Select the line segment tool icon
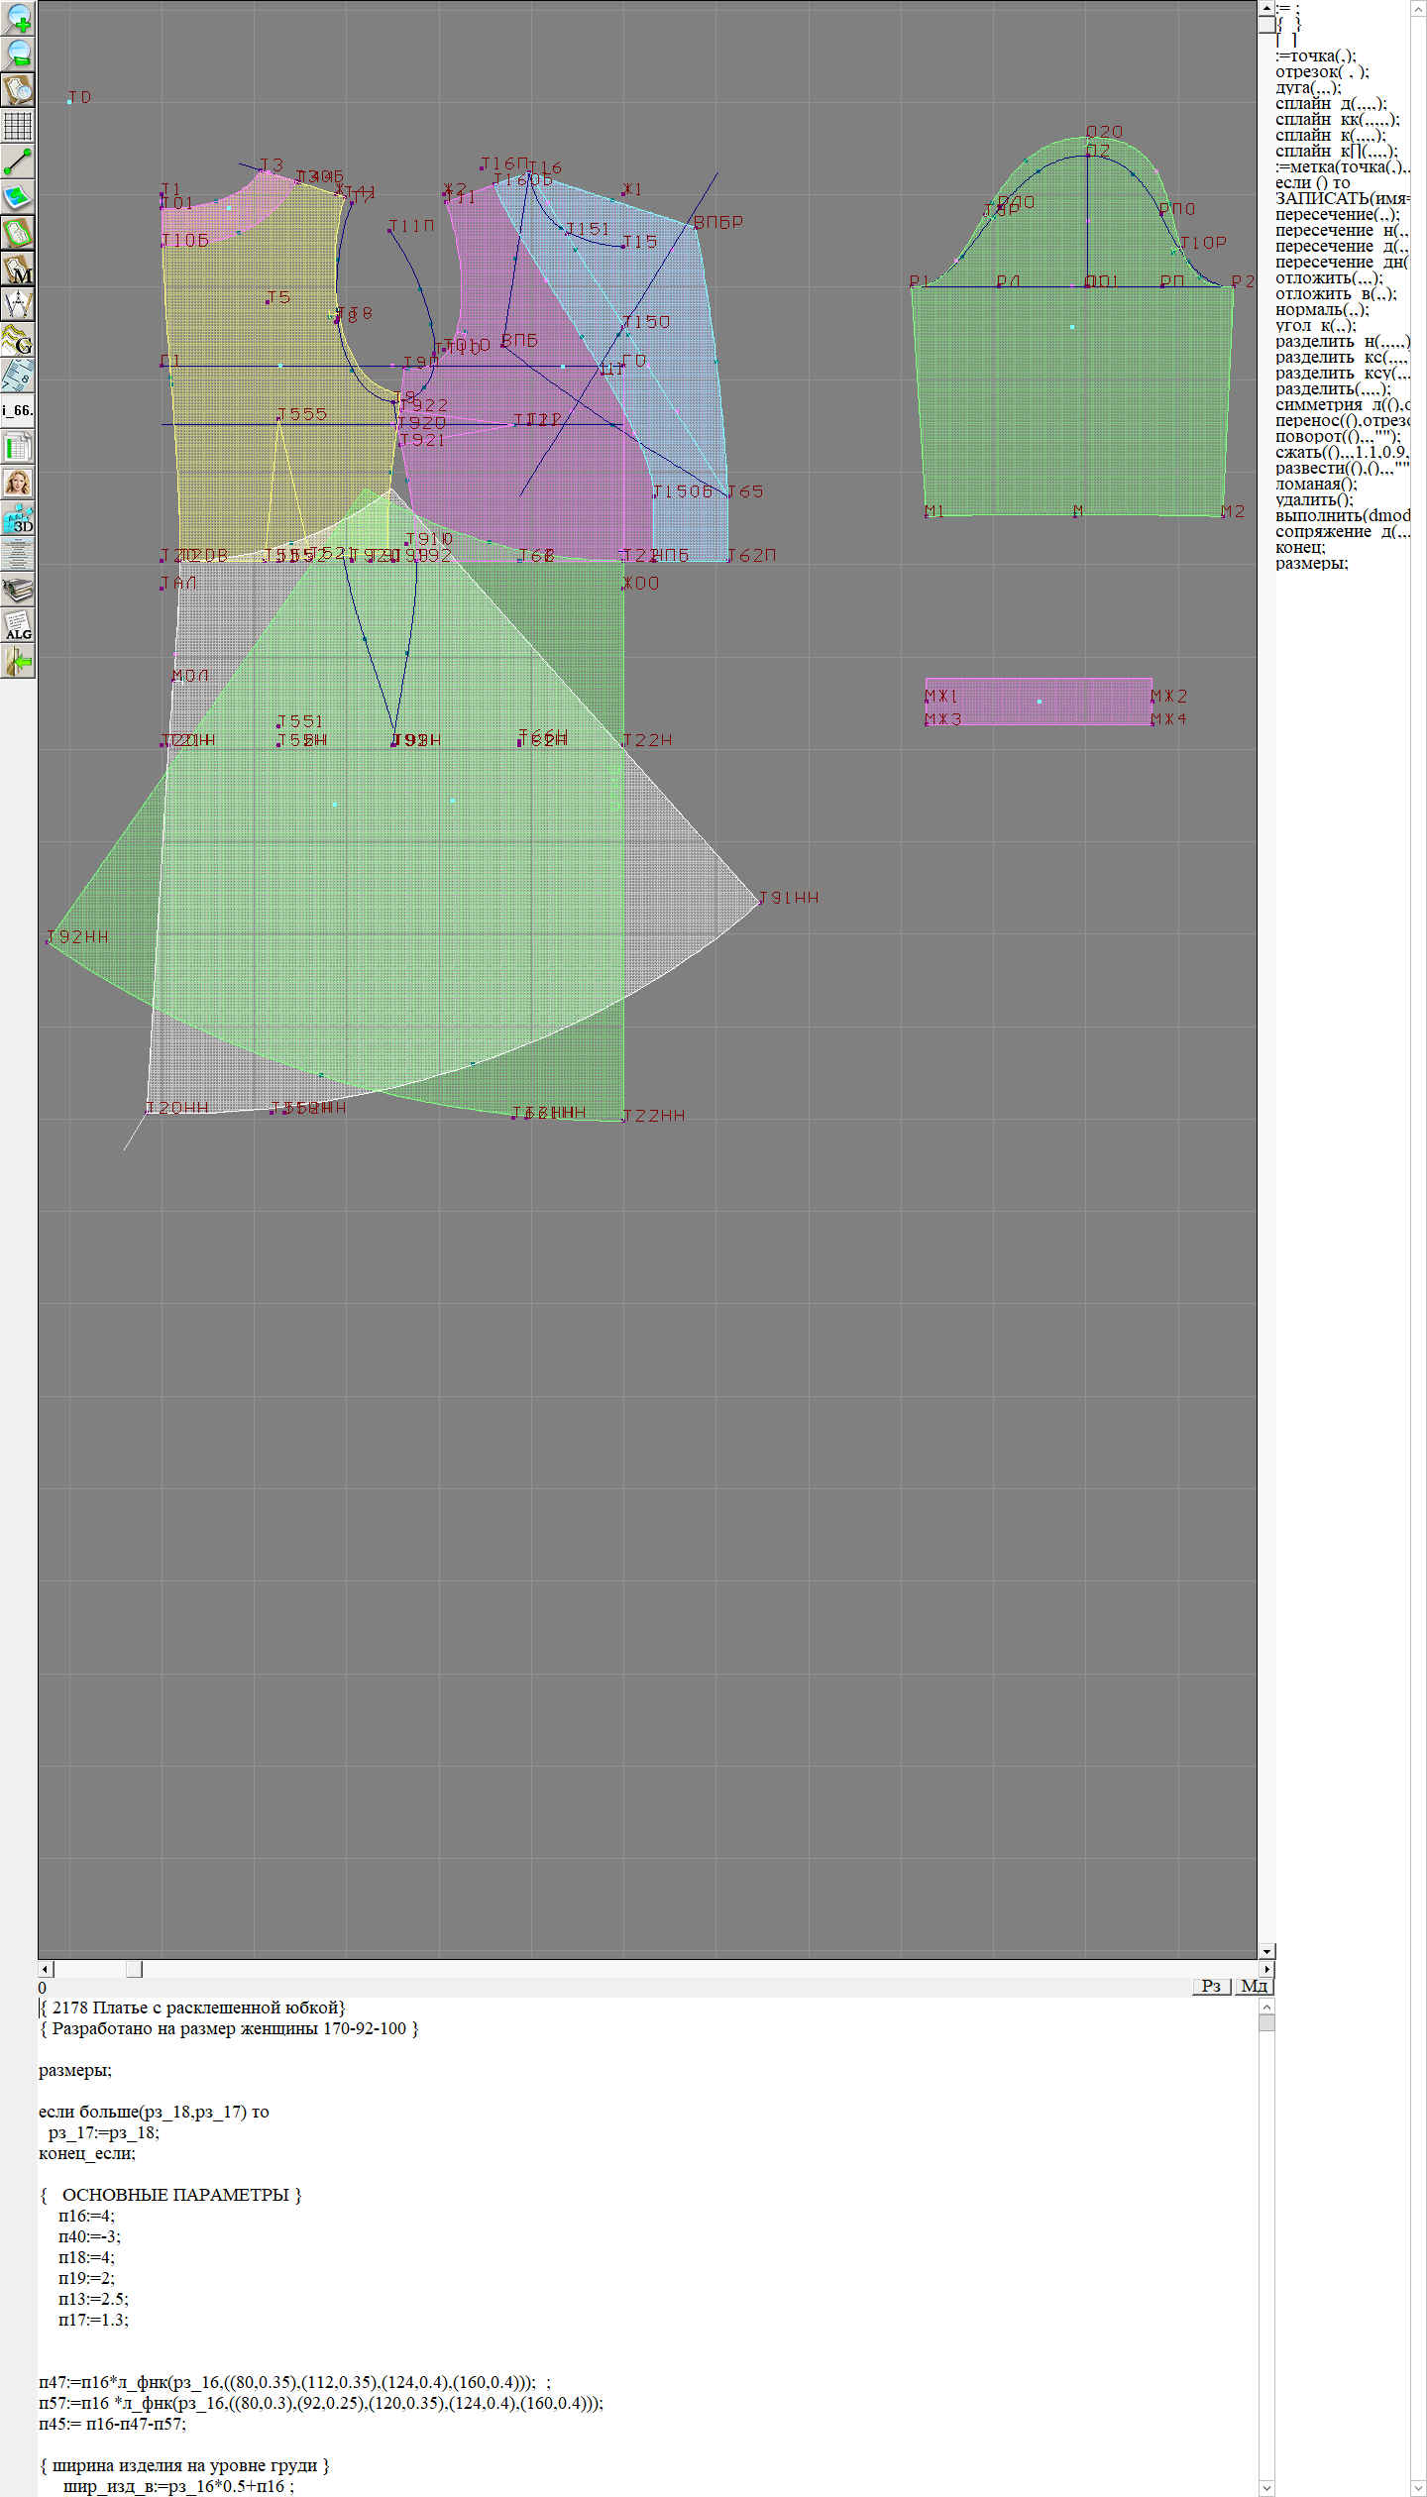 [18, 162]
